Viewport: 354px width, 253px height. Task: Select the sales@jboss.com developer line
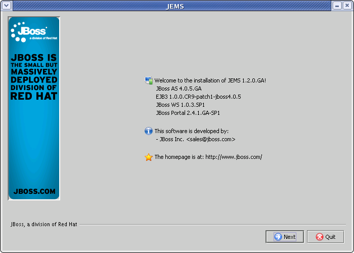point(196,139)
